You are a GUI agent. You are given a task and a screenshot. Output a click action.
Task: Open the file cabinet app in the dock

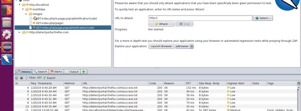7,22
